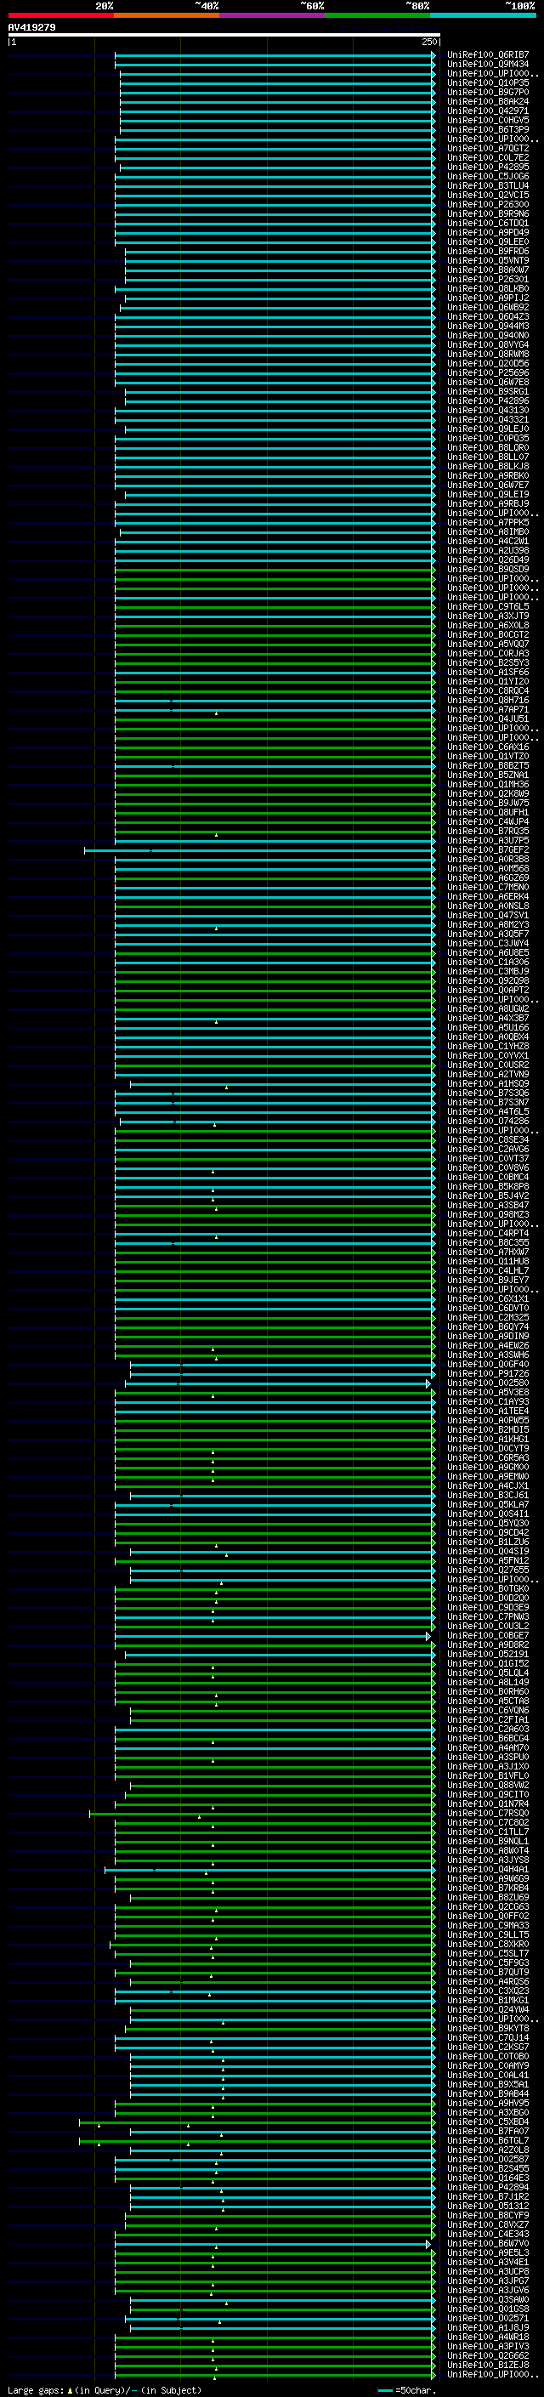
Task: Select the UniRef100_A8M2Y3 label
Action: 487,925
